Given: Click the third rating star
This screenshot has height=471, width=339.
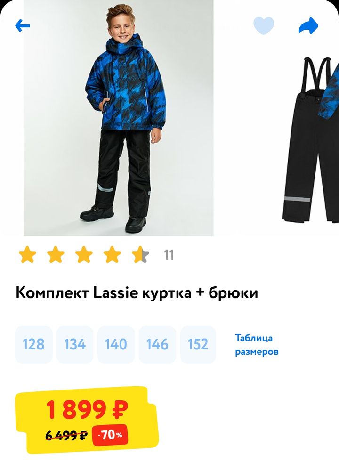Looking at the screenshot, I should click(84, 254).
